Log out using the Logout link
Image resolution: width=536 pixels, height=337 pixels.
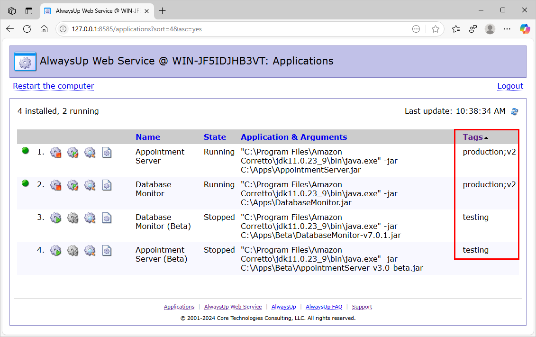point(510,86)
